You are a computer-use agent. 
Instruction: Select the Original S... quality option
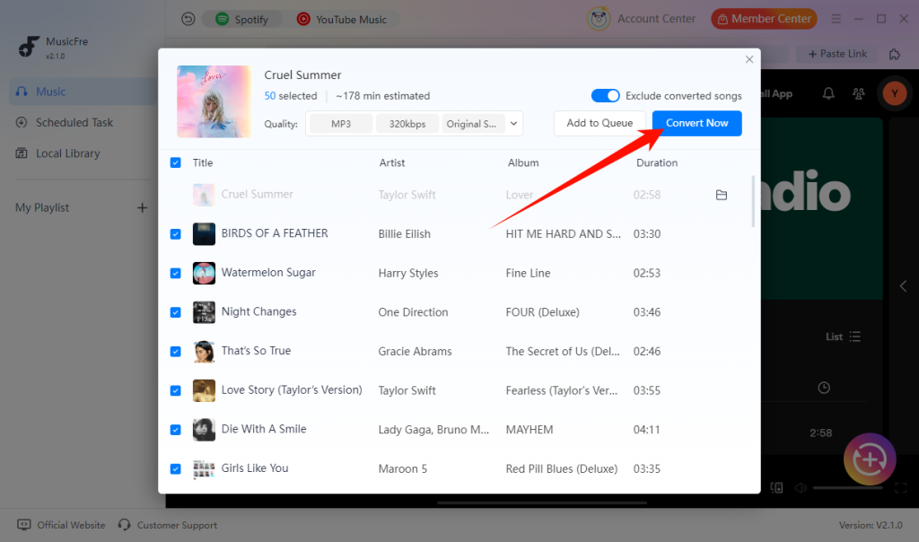[x=472, y=124]
